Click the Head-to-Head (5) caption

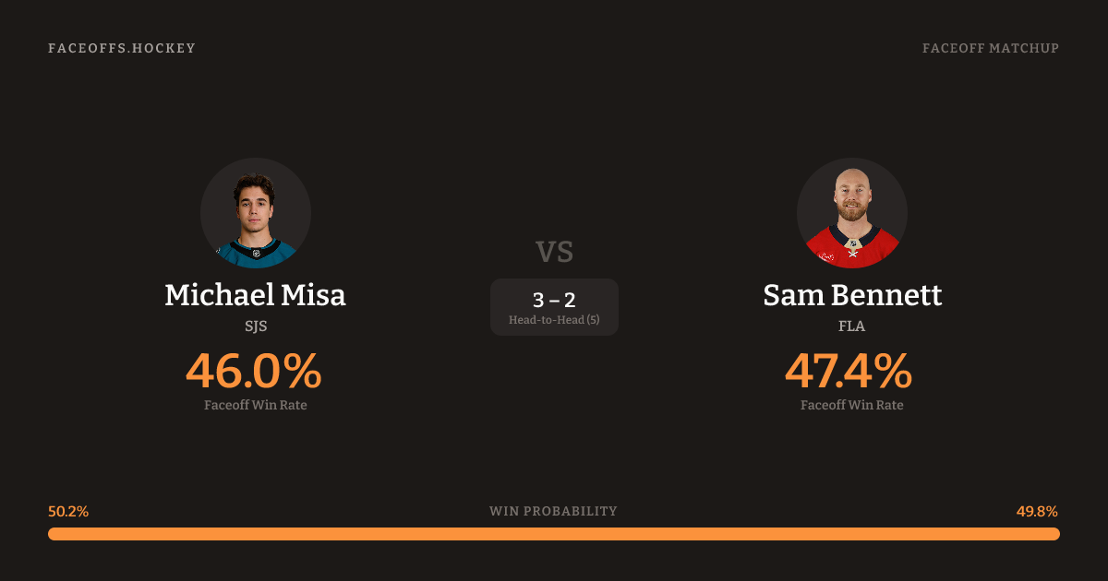[x=554, y=320]
